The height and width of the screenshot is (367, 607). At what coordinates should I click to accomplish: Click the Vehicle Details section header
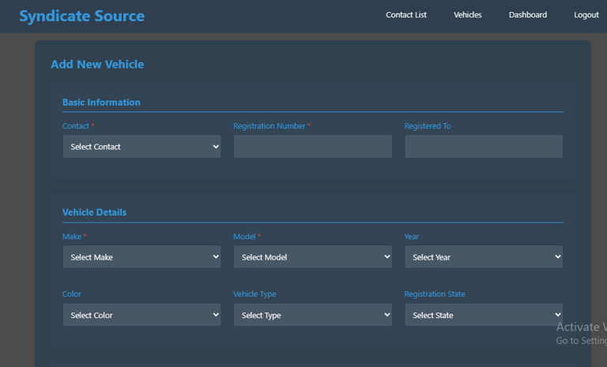coord(94,212)
